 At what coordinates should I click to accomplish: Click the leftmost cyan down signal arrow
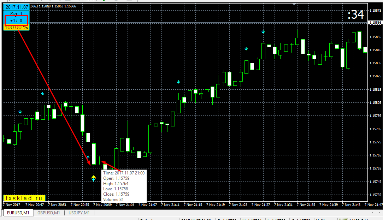tap(20, 112)
